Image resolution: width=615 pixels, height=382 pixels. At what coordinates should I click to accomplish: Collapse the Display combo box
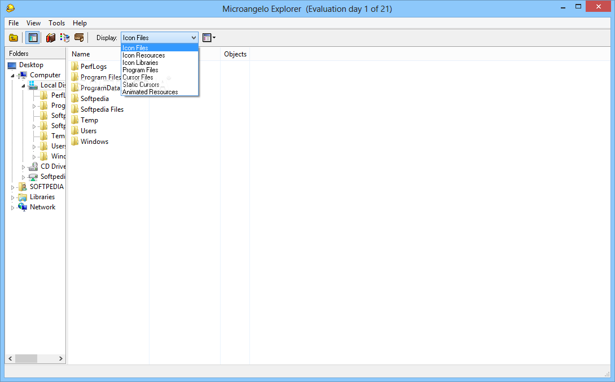coord(194,38)
